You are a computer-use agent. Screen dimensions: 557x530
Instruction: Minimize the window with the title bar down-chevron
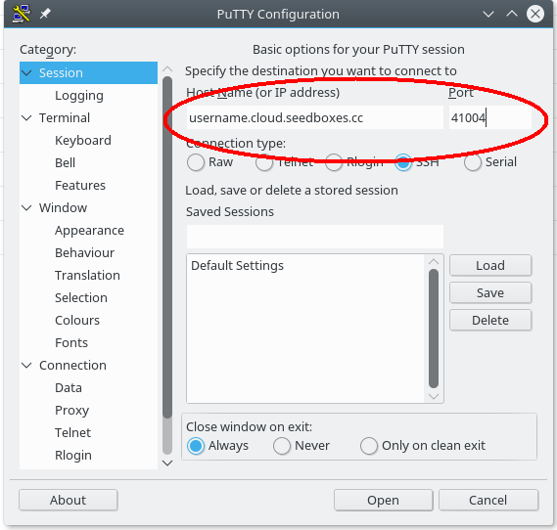point(488,15)
